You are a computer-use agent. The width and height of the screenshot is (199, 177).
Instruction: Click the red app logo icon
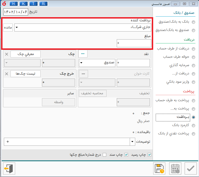tap(4, 4)
